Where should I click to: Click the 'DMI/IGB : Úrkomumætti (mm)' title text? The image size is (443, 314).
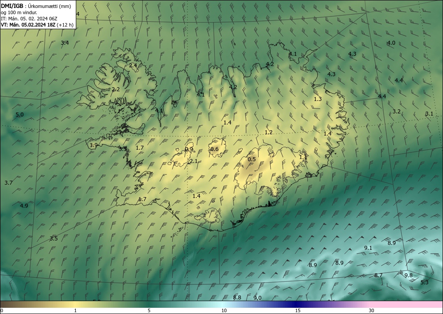click(x=36, y=6)
